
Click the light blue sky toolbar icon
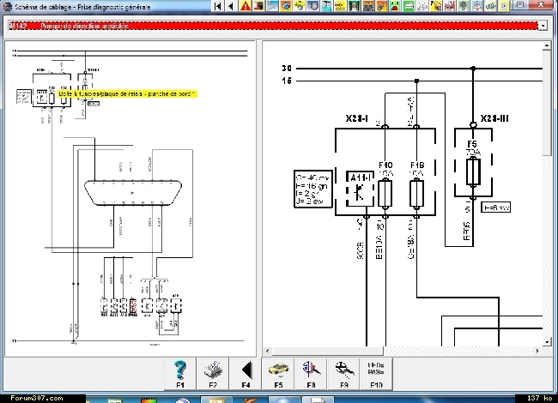[x=272, y=6]
